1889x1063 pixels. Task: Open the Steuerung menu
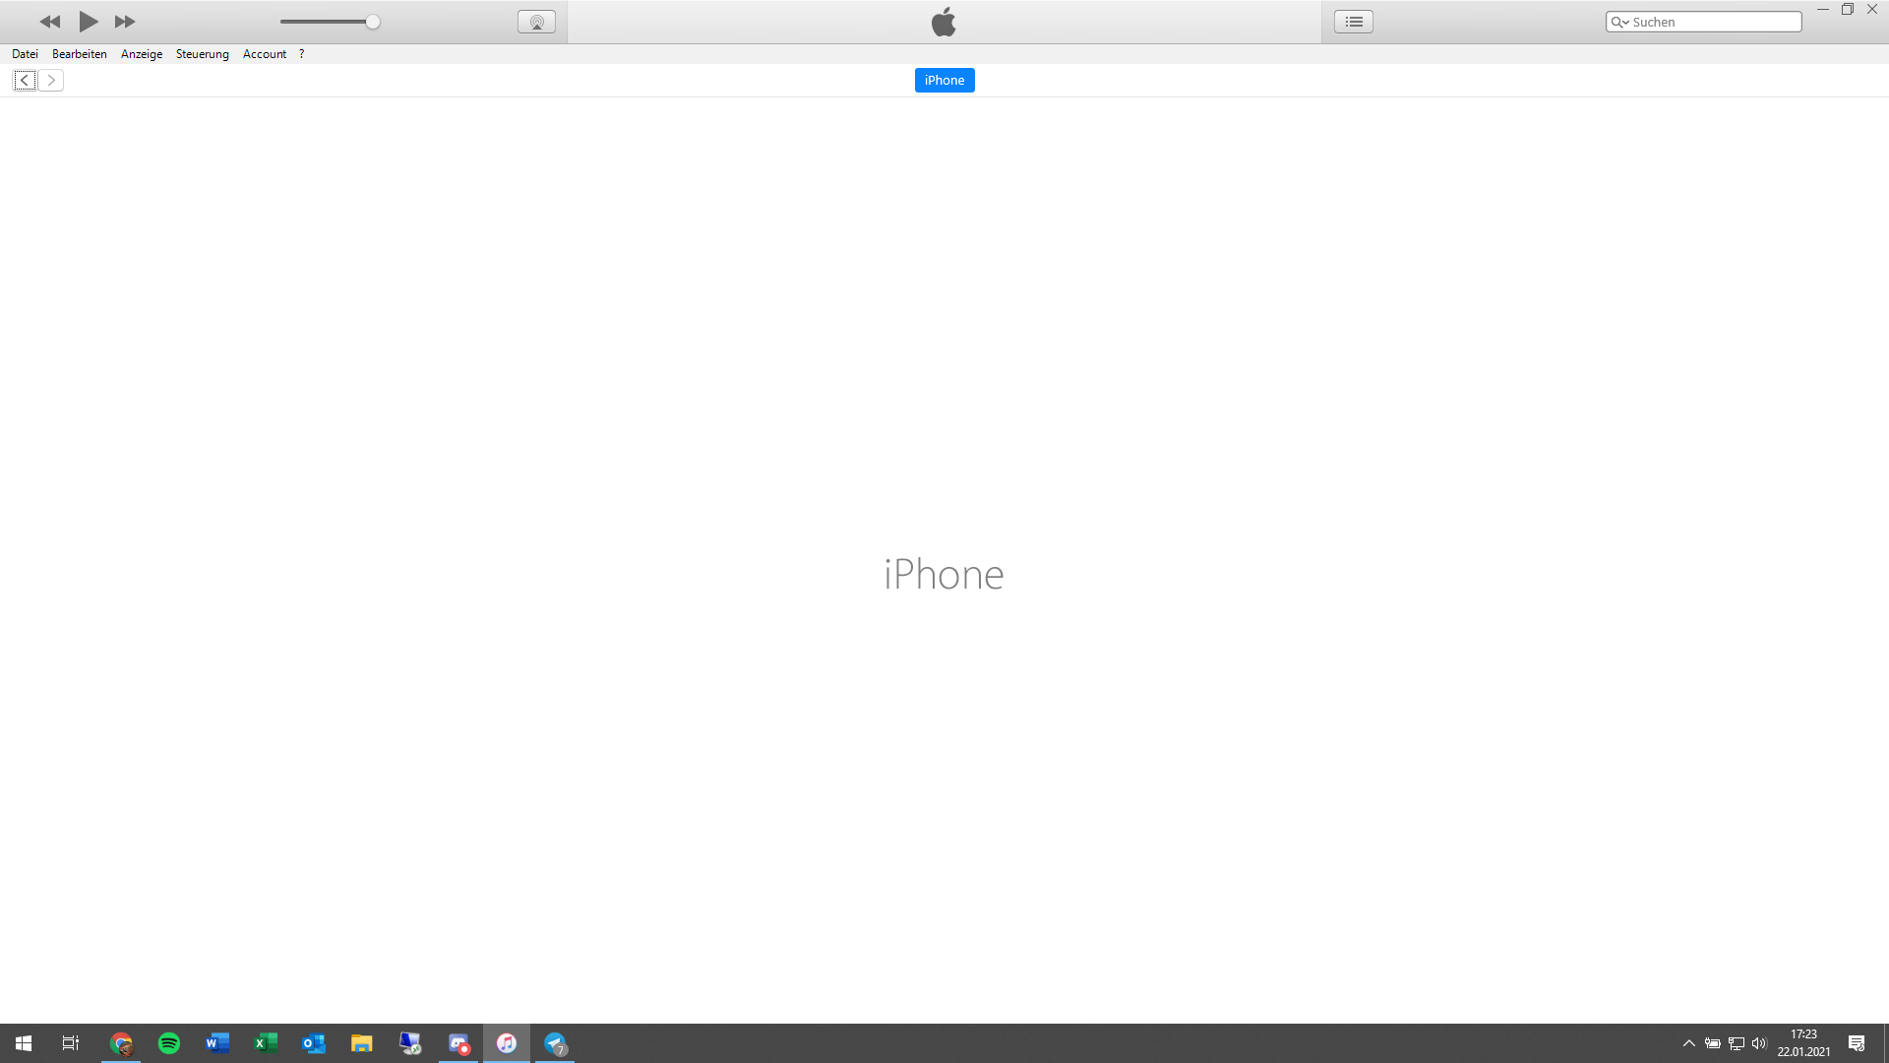point(202,54)
